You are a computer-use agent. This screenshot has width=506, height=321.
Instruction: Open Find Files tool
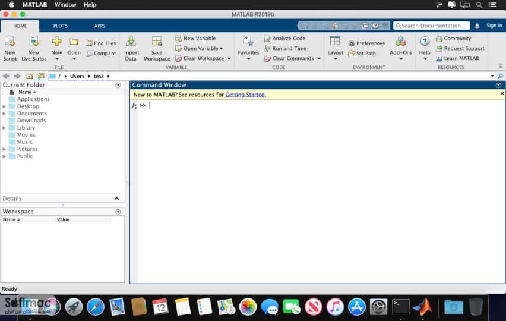101,43
